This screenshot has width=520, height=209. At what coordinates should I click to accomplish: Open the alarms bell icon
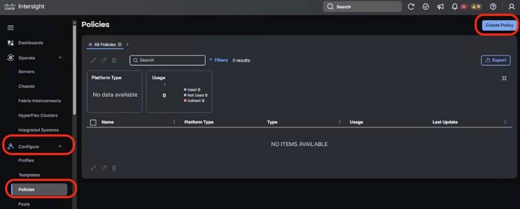coord(455,7)
